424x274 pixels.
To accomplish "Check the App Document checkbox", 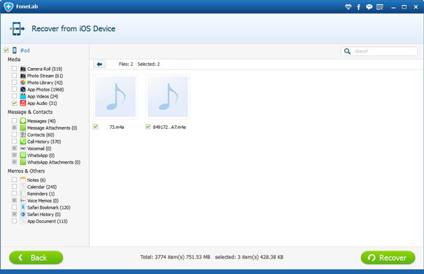I will pos(14,221).
